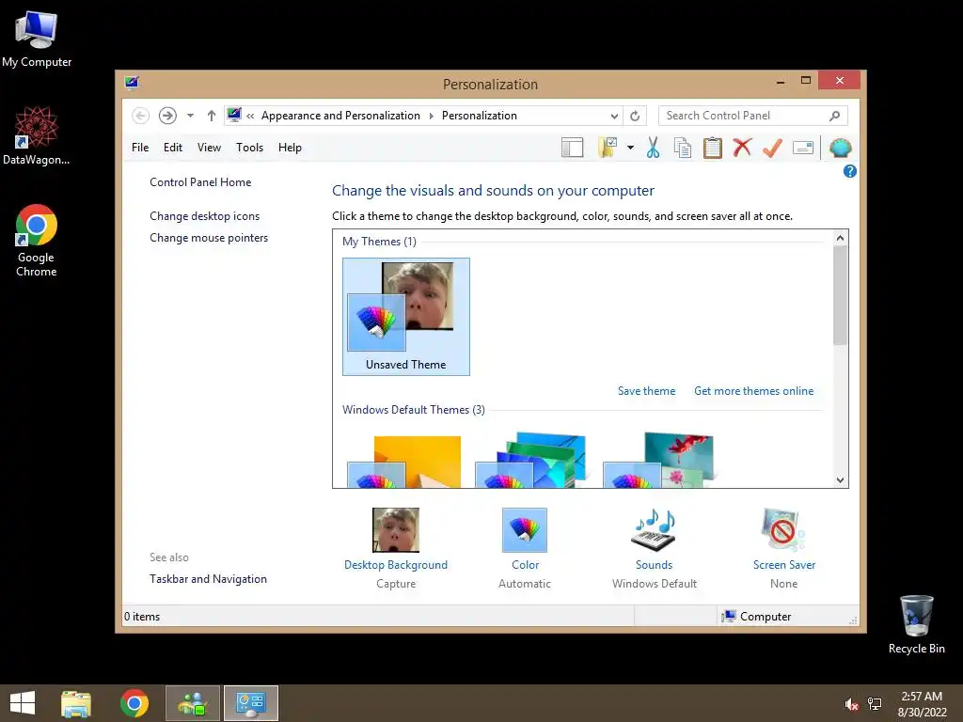963x722 pixels.
Task: Open the Edit menu
Action: click(x=173, y=148)
